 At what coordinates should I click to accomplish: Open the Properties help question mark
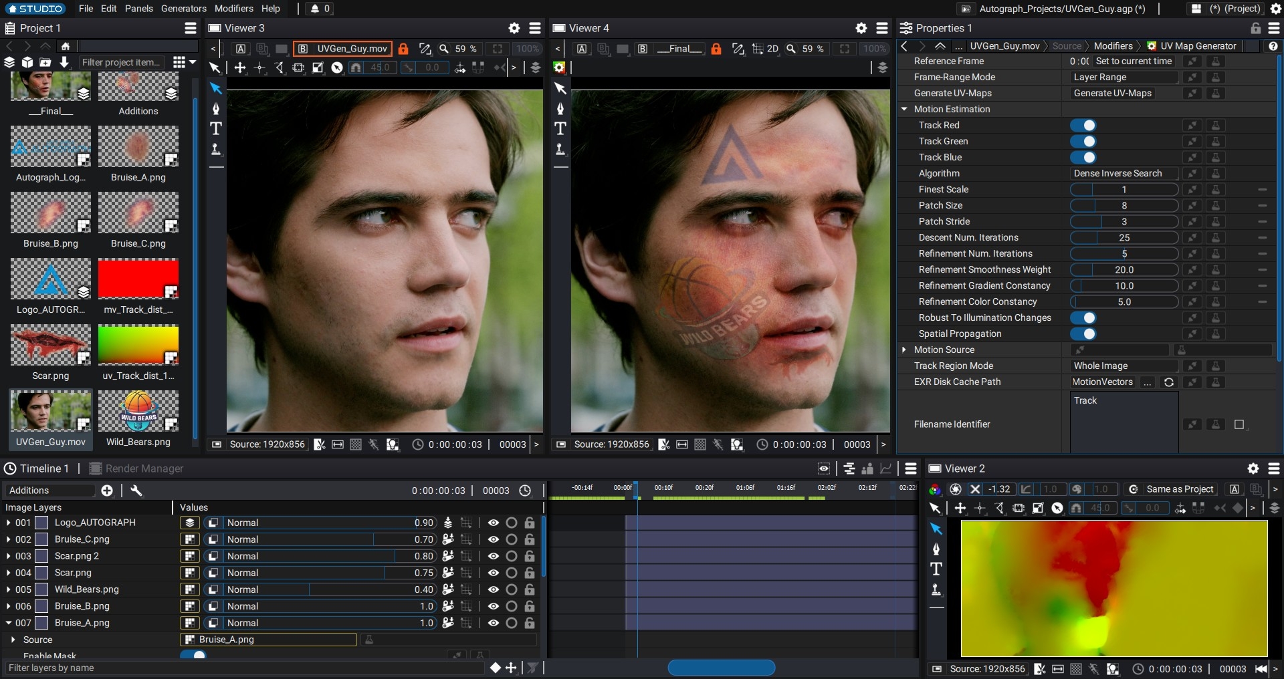(x=1273, y=46)
